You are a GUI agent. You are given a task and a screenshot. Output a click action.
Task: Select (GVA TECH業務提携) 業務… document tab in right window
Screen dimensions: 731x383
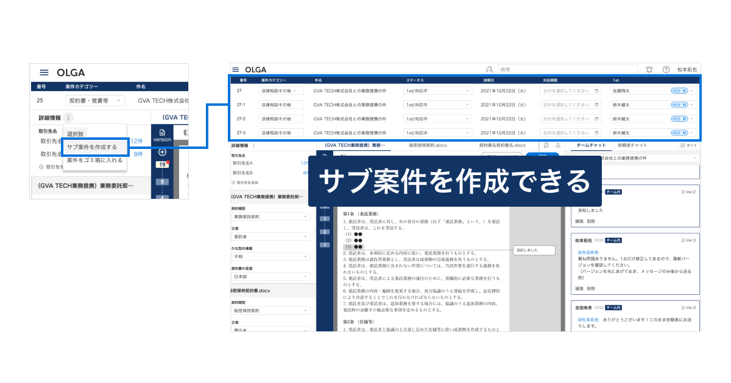353,146
